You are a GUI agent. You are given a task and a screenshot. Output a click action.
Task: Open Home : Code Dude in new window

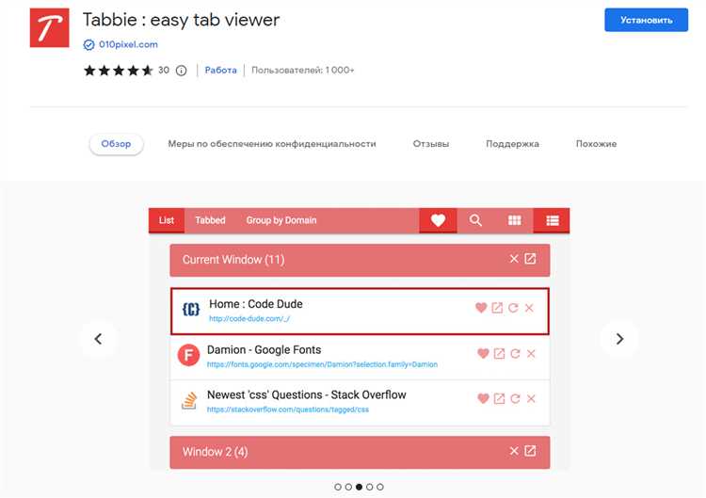(x=497, y=308)
